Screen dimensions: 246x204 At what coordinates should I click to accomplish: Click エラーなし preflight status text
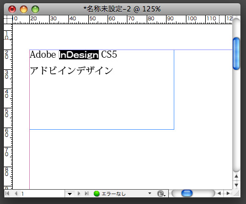tap(114, 194)
